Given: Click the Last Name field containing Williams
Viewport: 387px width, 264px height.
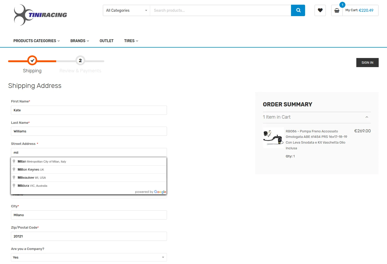Looking at the screenshot, I should (x=89, y=131).
